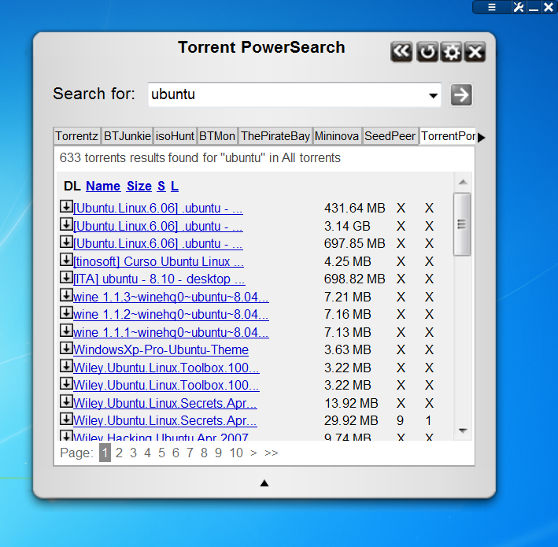Click the wrench tools icon in the top bar
The width and height of the screenshot is (558, 547).
coord(518,7)
